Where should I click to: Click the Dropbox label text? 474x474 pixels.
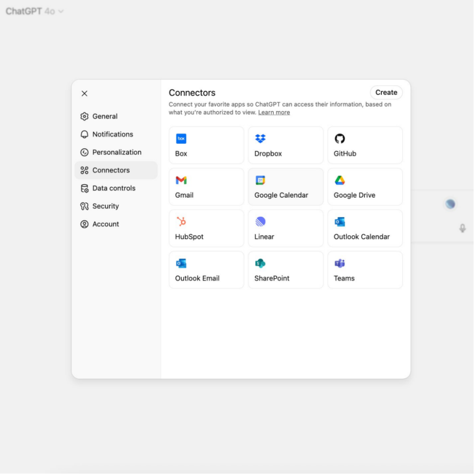pos(268,154)
